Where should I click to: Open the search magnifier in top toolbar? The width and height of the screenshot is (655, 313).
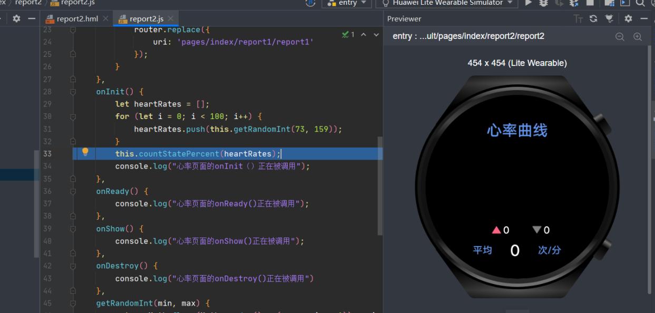(x=640, y=3)
